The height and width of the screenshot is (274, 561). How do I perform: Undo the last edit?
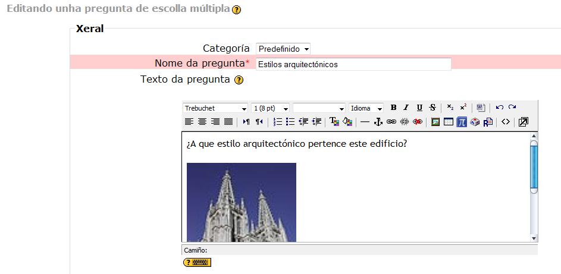click(499, 108)
